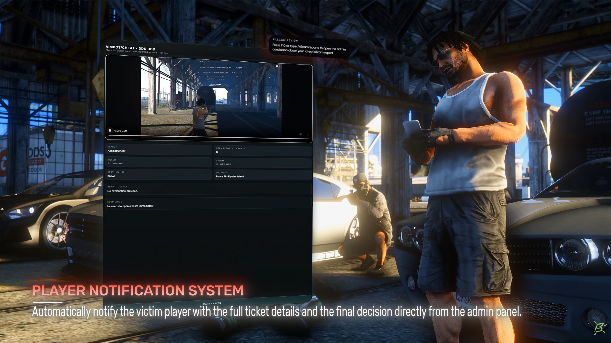The image size is (611, 343).
Task: Click the status dot beside victim MAX KING
Action: point(217,164)
